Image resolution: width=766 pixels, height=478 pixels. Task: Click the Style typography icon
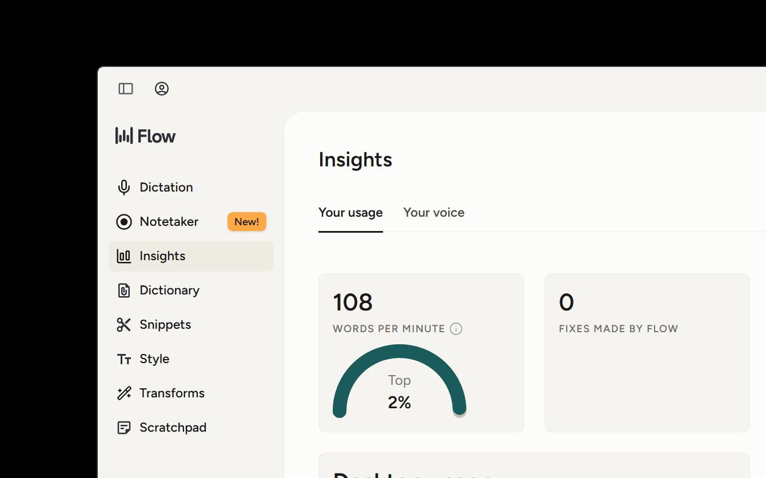124,359
